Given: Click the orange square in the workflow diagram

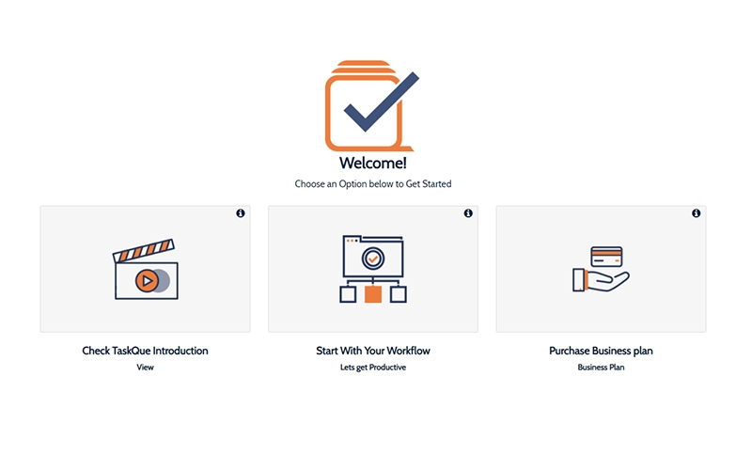Looking at the screenshot, I should click(373, 294).
